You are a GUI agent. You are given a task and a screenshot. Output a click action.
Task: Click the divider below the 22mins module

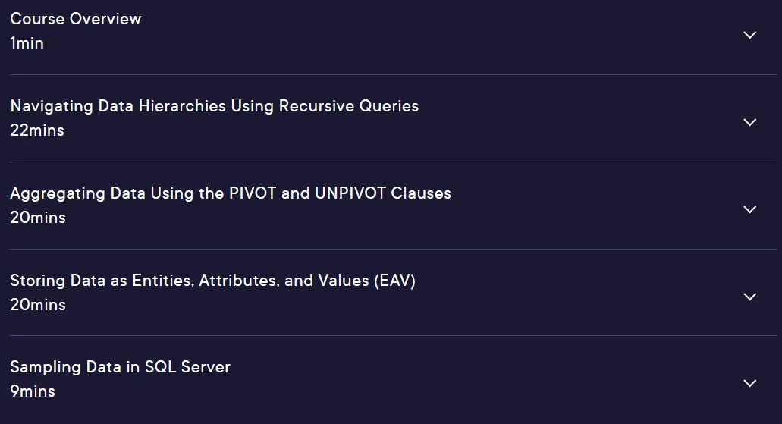click(393, 162)
